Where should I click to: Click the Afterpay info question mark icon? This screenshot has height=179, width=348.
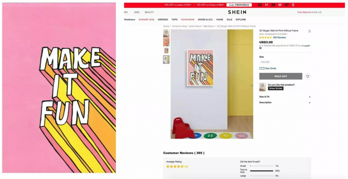(x=260, y=48)
